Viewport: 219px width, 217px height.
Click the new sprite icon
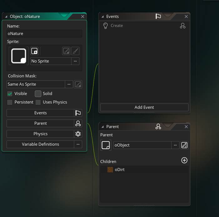[34, 51]
